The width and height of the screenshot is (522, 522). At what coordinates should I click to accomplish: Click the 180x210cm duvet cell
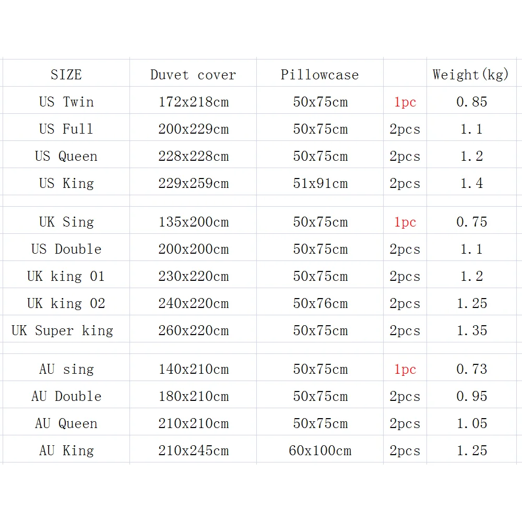(x=193, y=396)
